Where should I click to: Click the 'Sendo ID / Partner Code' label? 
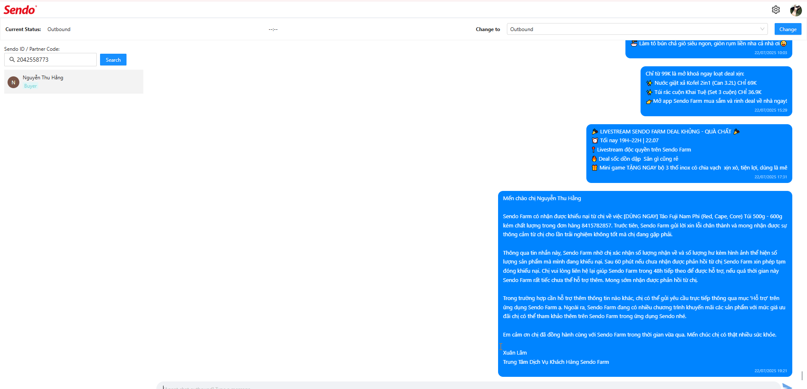32,49
